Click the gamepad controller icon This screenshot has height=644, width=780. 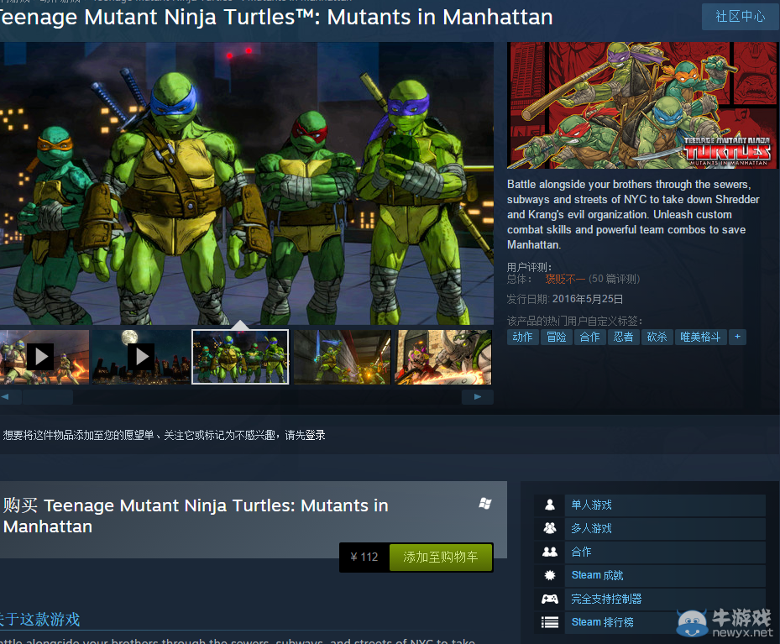550,599
